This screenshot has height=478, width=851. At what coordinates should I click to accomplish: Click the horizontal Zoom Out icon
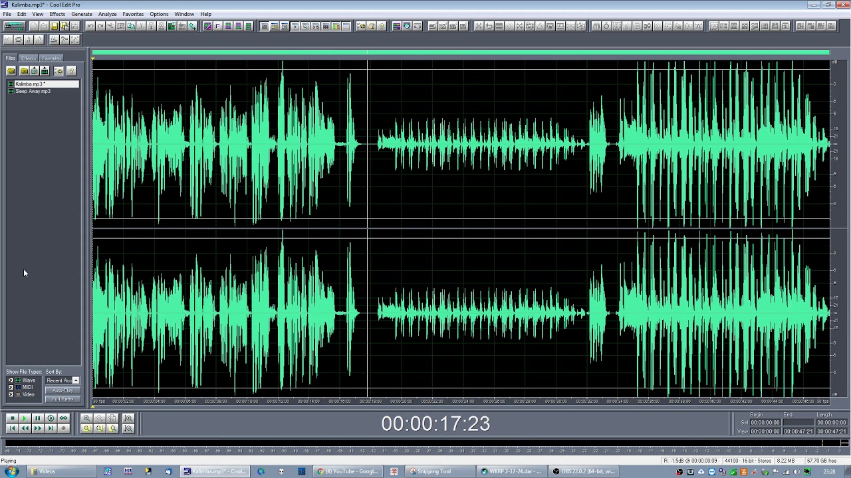pyautogui.click(x=99, y=418)
